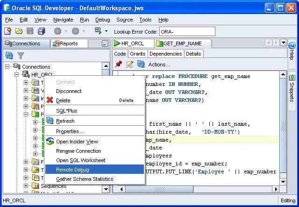
Task: Click the Connections root node icon
Action: coord(17,66)
